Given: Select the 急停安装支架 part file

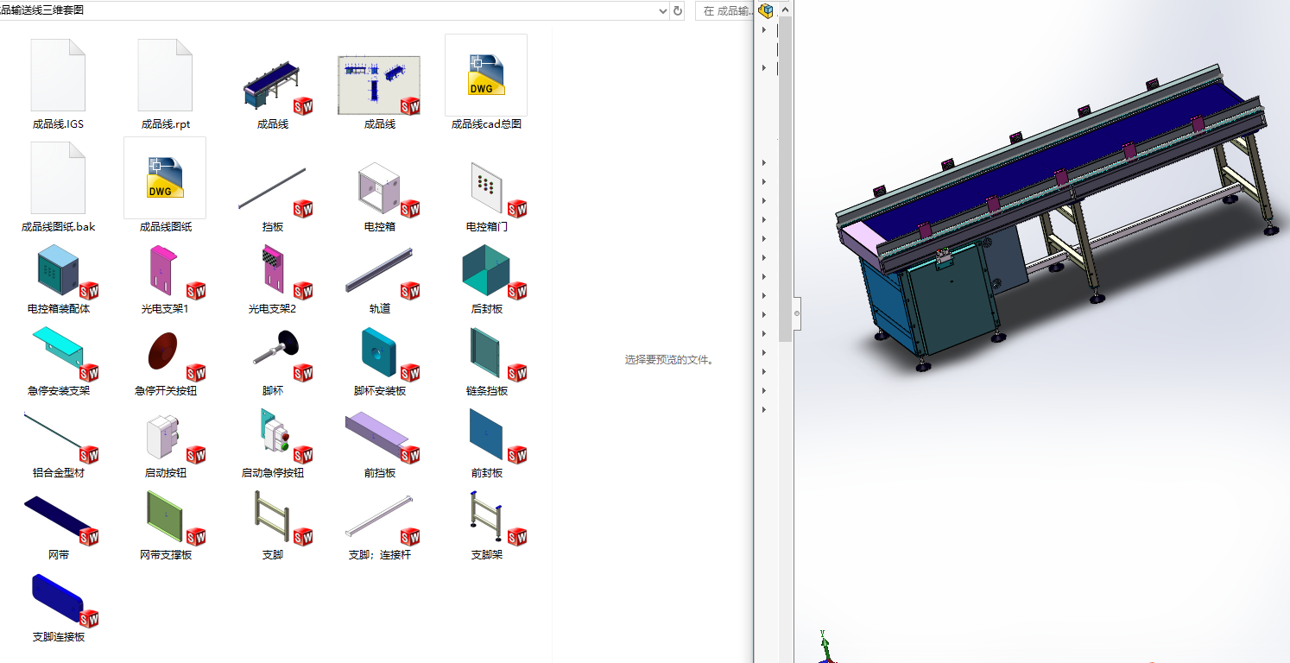Looking at the screenshot, I should pyautogui.click(x=58, y=360).
